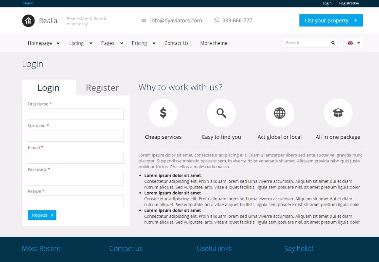
Task: Open the More theme menu item
Action: (214, 43)
